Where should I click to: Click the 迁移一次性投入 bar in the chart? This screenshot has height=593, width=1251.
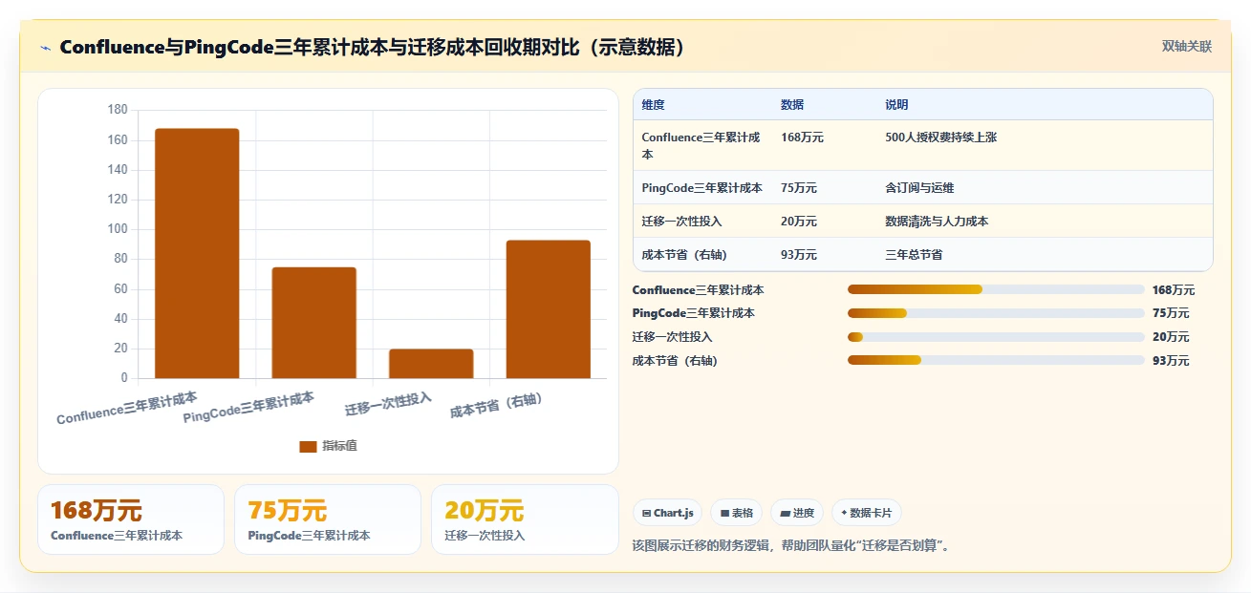pyautogui.click(x=431, y=364)
